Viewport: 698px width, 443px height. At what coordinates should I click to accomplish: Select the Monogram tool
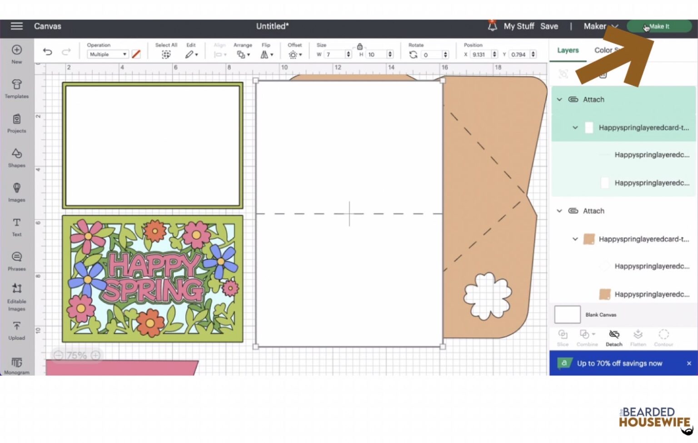click(x=17, y=363)
